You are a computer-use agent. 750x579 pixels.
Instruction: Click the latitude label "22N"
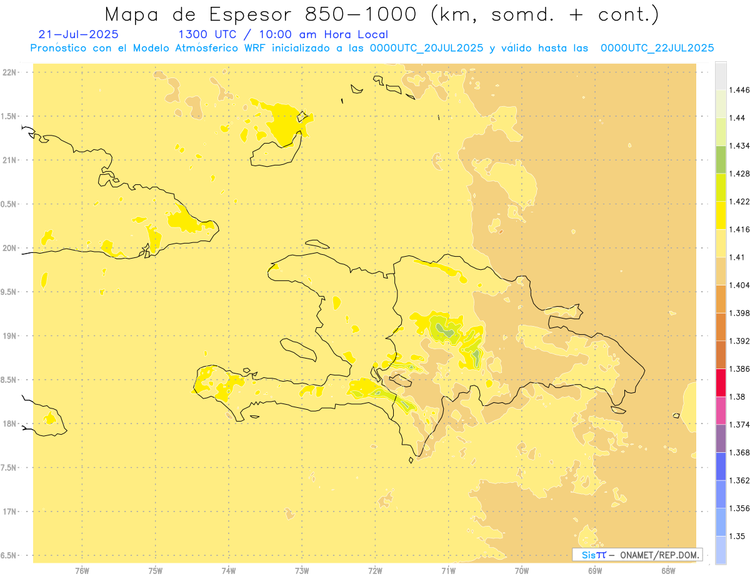(x=10, y=72)
